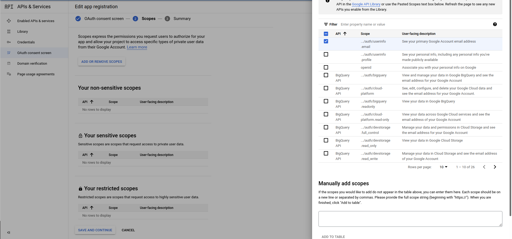The height and width of the screenshot is (239, 512).
Task: Sort restricted scopes table by API arrow
Action: tap(92, 208)
